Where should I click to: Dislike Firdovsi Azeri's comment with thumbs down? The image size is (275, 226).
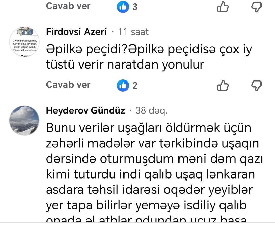pos(256,85)
